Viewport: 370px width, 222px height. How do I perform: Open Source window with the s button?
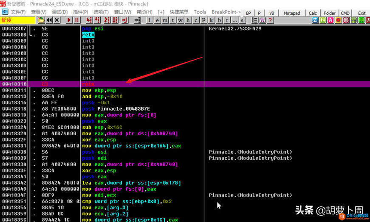(x=242, y=20)
